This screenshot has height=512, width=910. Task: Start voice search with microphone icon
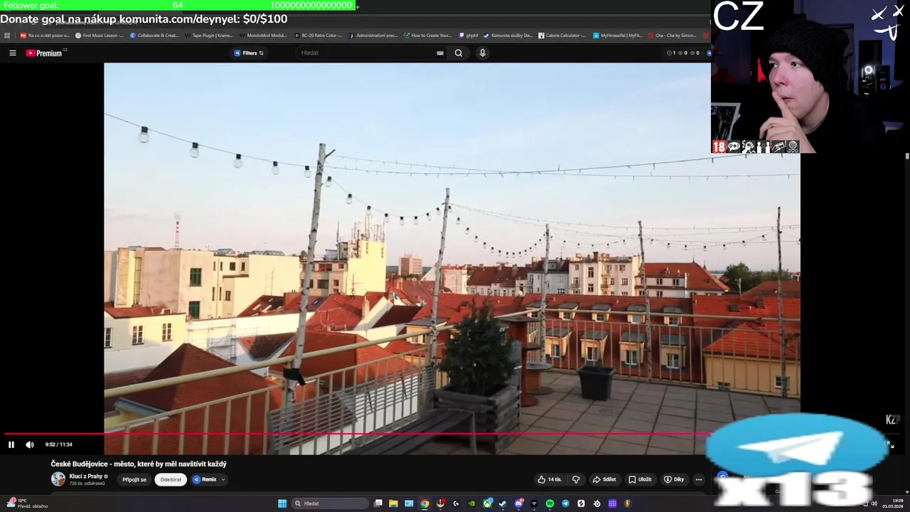483,53
